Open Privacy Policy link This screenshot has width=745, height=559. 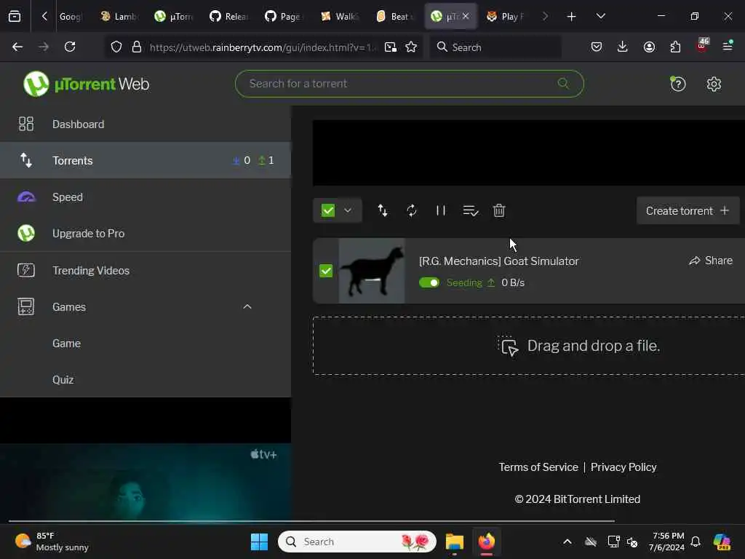[624, 467]
